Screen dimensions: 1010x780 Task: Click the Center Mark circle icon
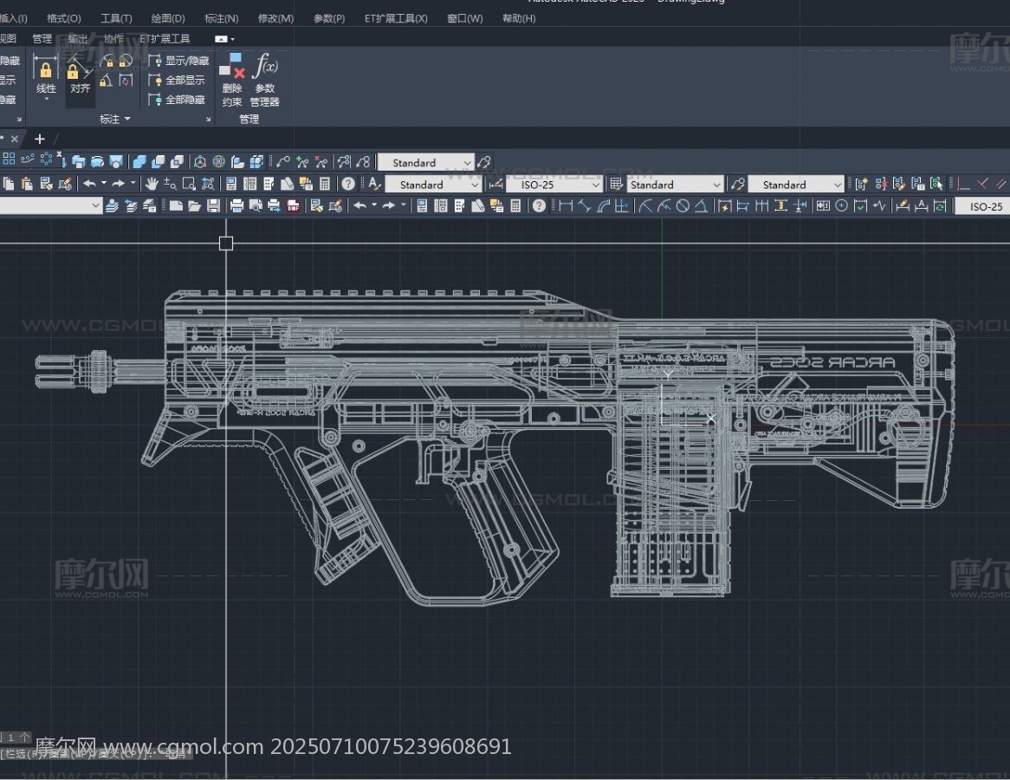(x=841, y=205)
